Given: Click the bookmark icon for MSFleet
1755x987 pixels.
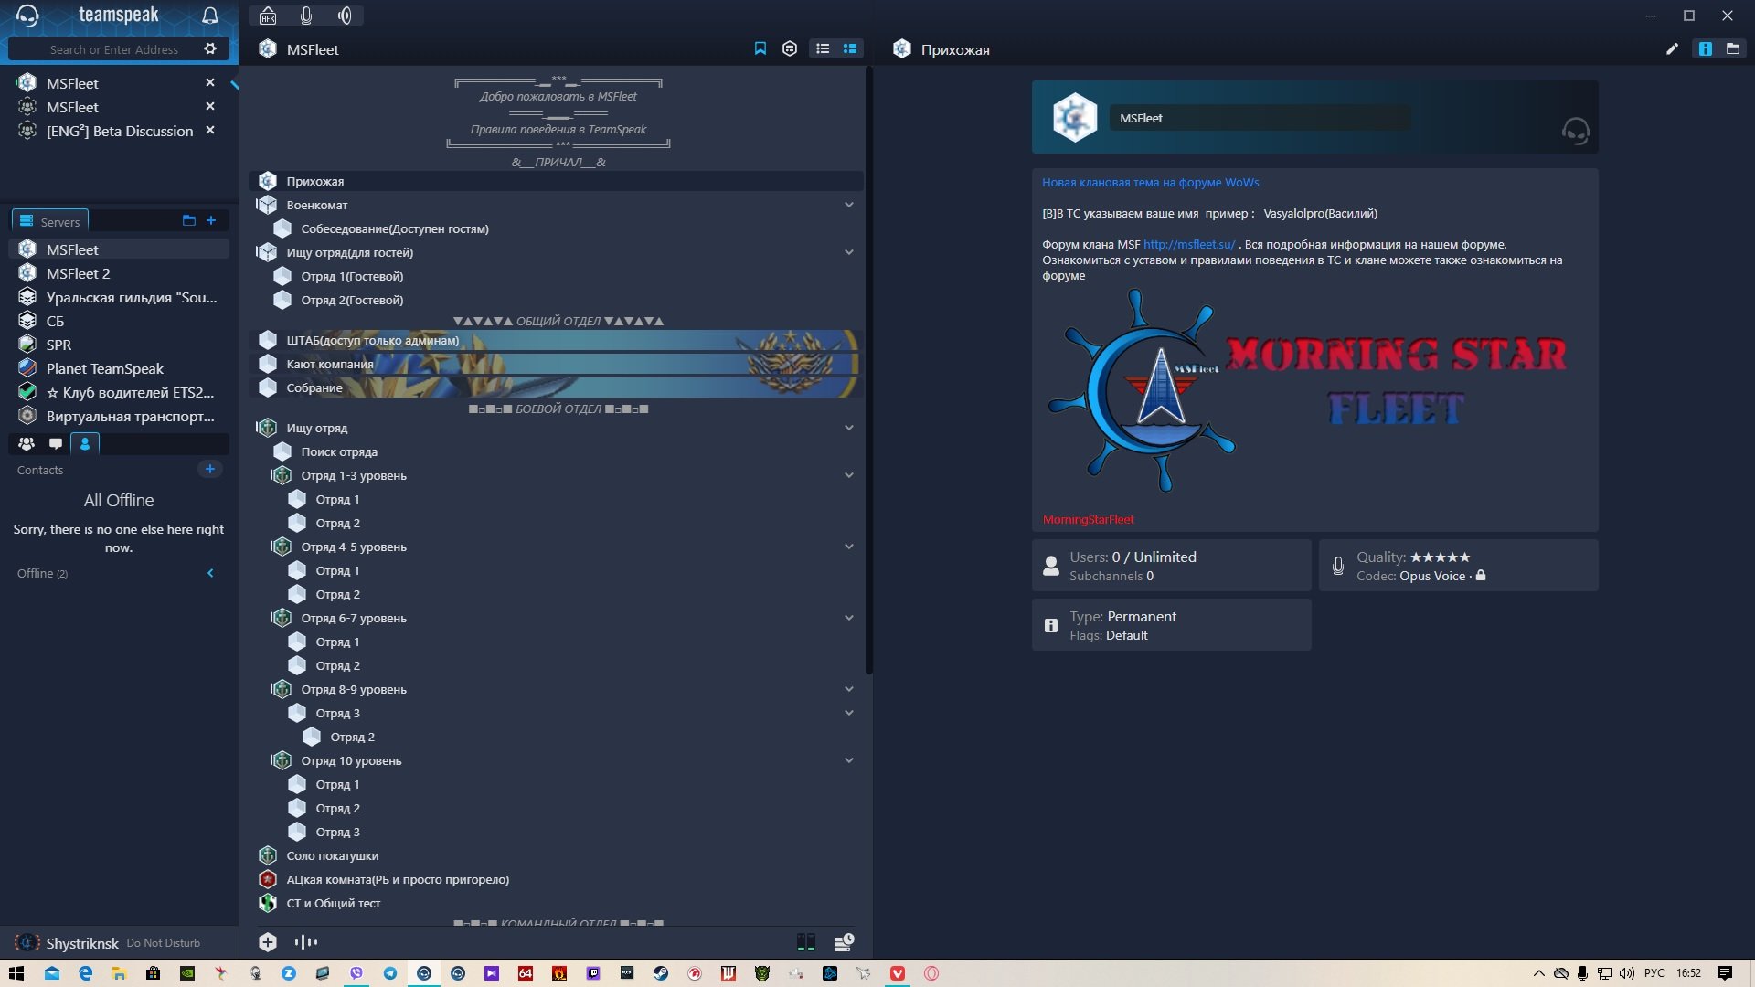Looking at the screenshot, I should coord(760,49).
